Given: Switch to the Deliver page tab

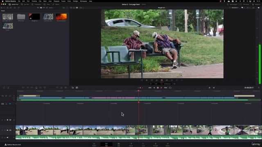Looking at the screenshot, I should pos(168,144).
